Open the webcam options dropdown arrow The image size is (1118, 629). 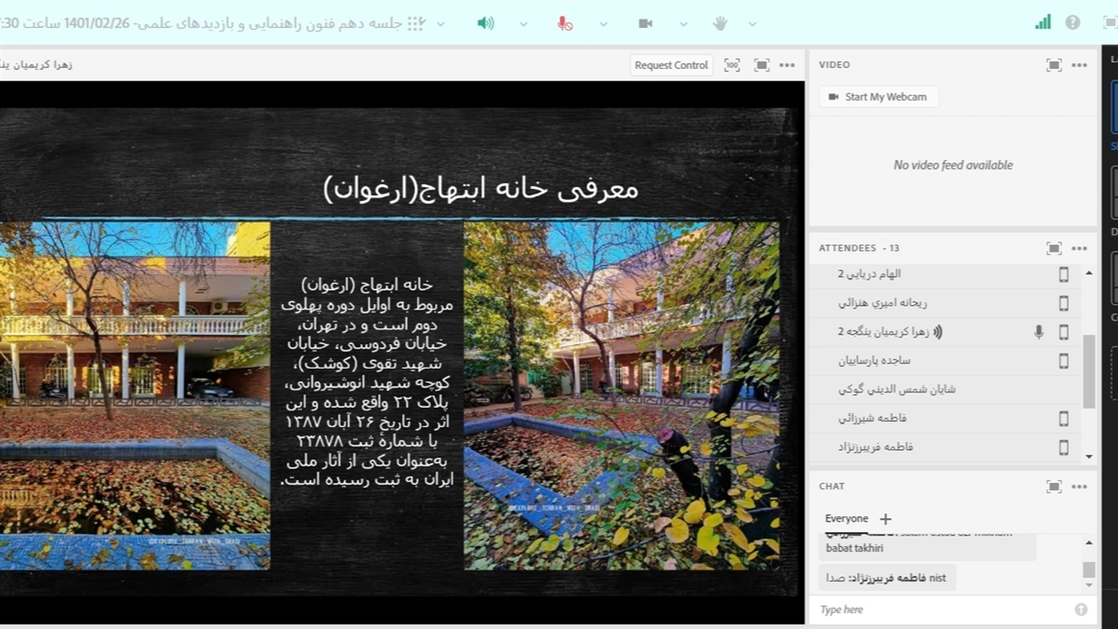pos(683,24)
